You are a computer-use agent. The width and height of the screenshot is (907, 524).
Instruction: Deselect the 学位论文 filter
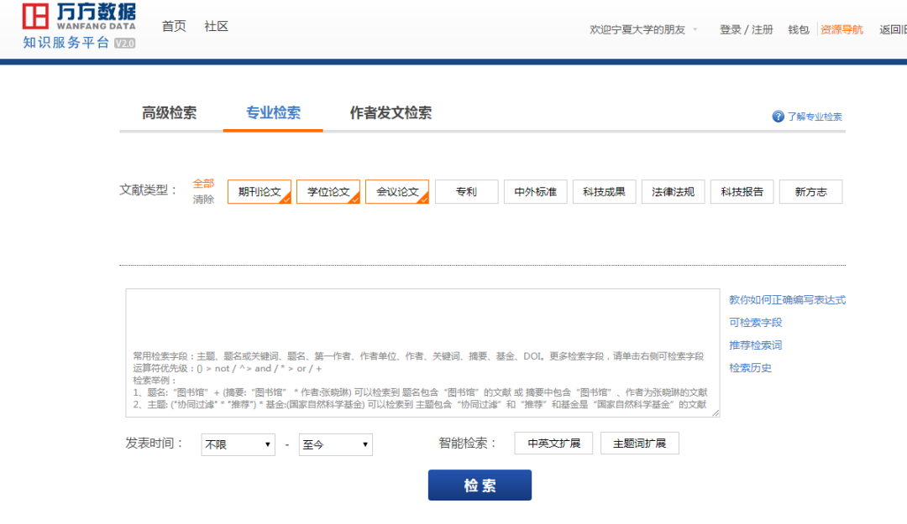click(x=328, y=191)
